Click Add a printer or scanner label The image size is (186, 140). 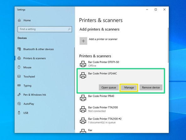[103, 39]
